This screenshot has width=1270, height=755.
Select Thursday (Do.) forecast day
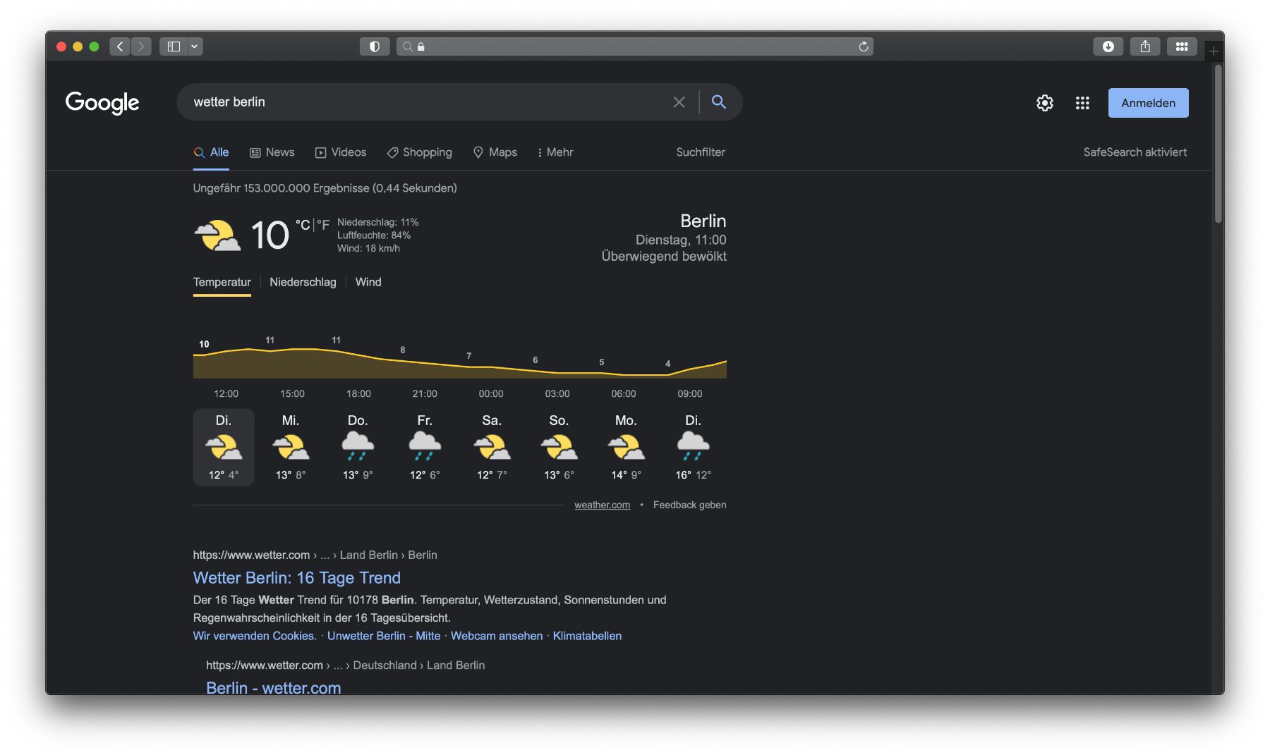tap(358, 447)
